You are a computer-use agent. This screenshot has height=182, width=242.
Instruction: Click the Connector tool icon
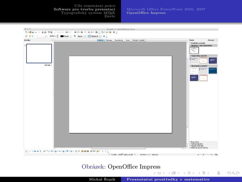tap(48, 151)
